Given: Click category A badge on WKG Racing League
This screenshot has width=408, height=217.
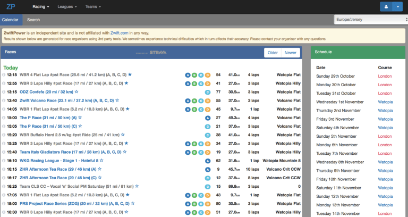Looking at the screenshot, I should point(208,160).
